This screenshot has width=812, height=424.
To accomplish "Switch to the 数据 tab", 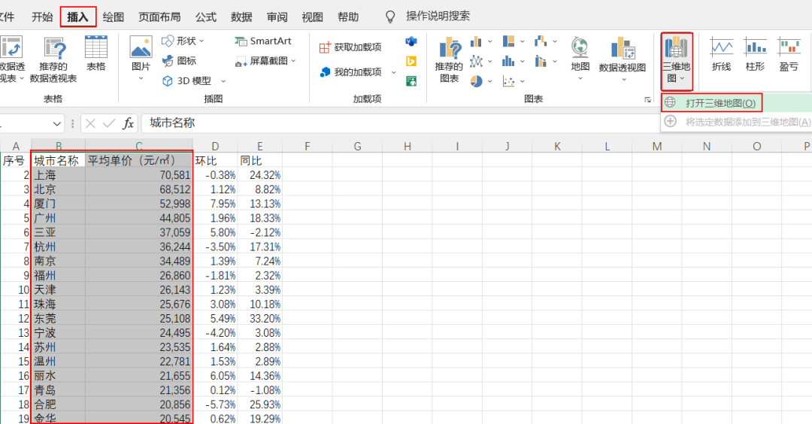I will coord(241,17).
